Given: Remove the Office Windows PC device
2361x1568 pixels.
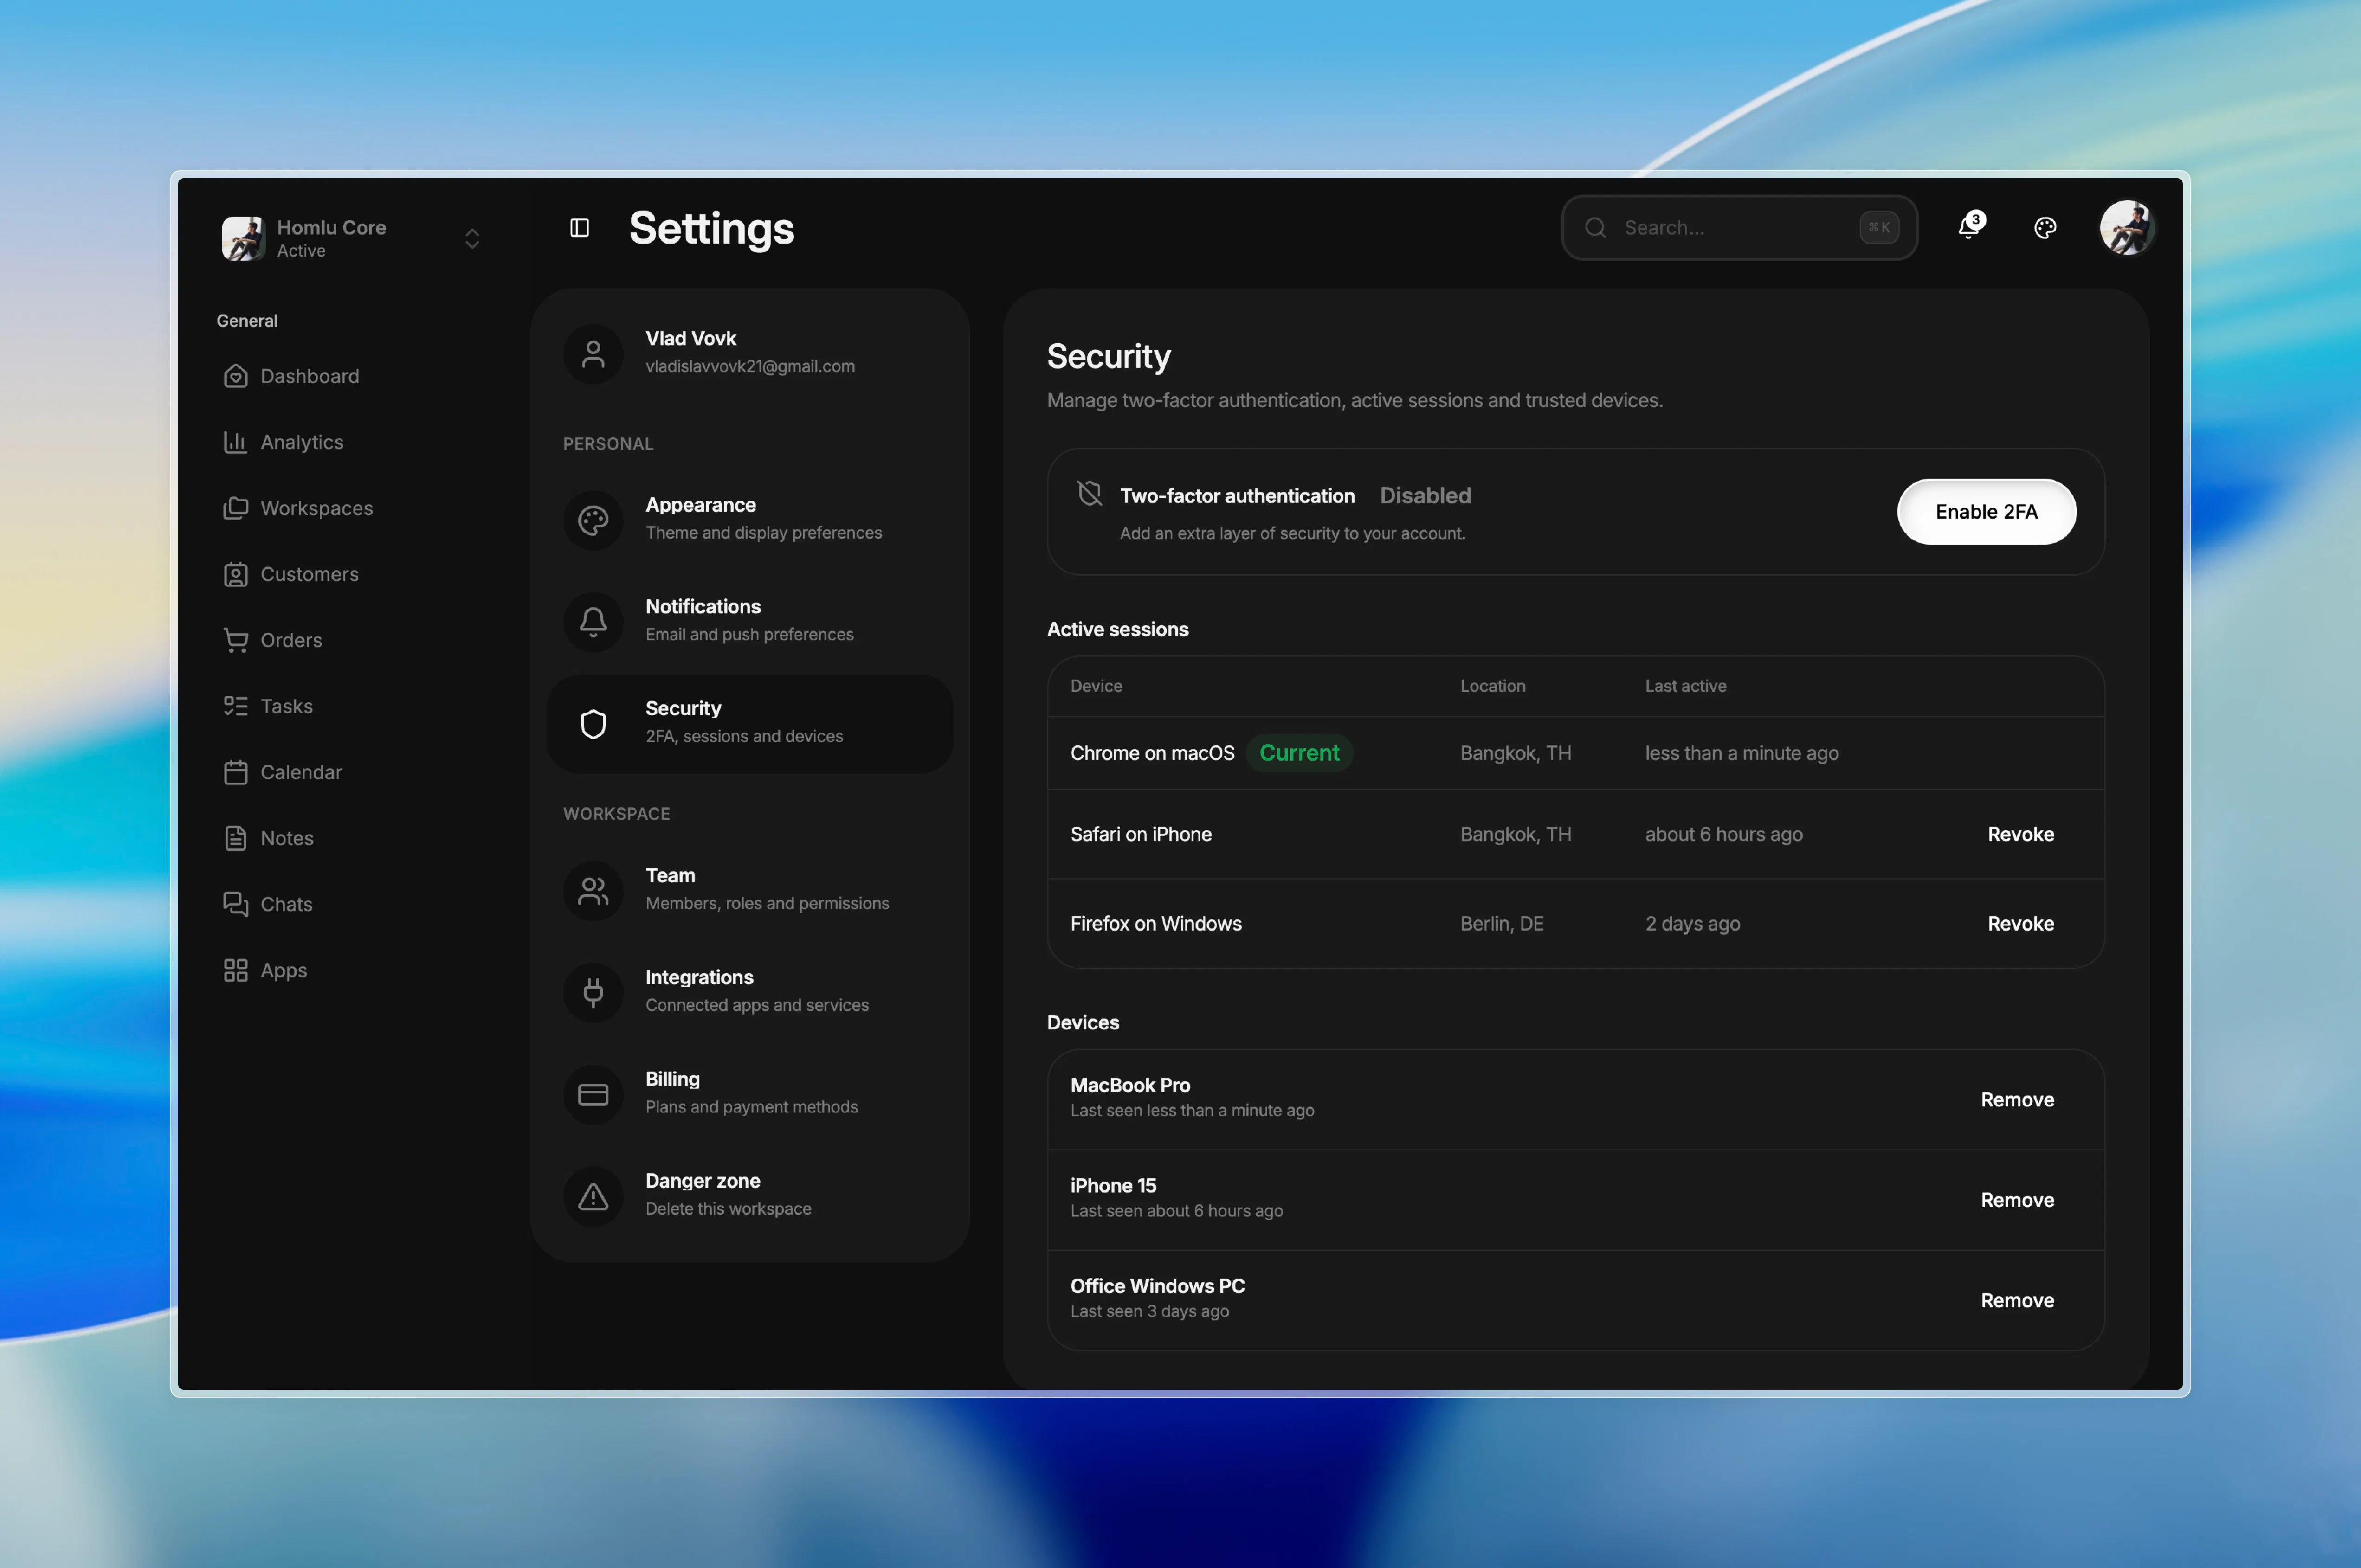Looking at the screenshot, I should pos(2017,1301).
